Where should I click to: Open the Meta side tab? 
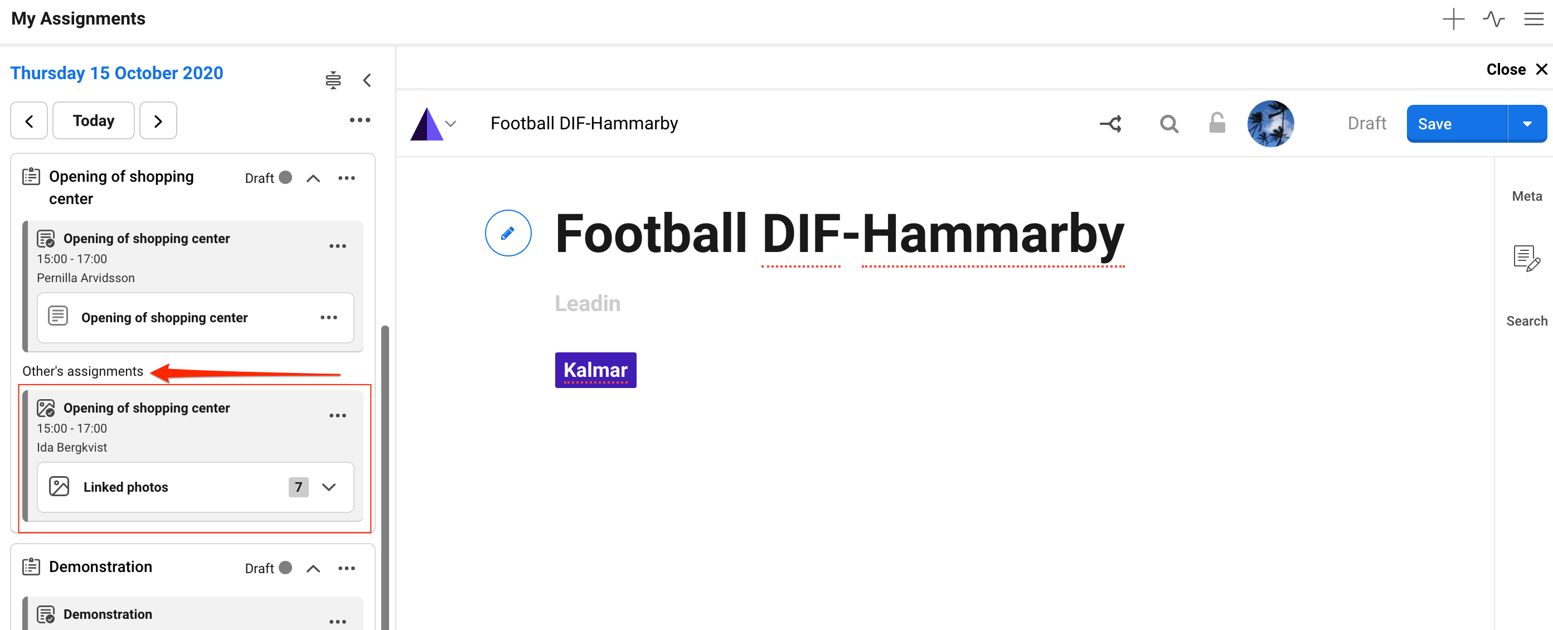tap(1526, 196)
